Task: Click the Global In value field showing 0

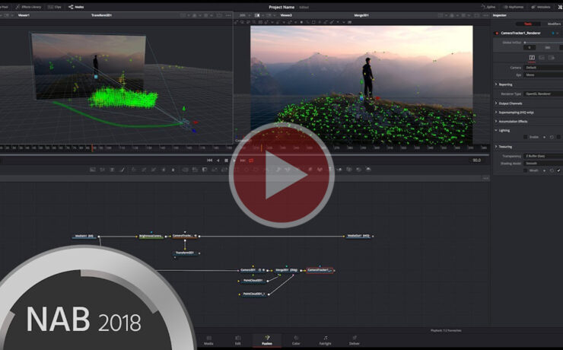Action: tap(530, 47)
